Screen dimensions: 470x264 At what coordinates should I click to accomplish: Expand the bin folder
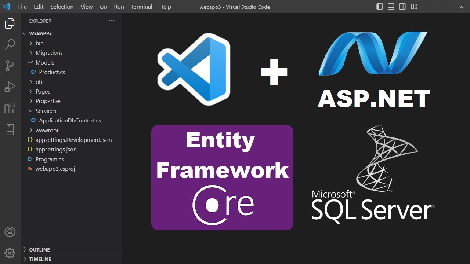pos(71,43)
